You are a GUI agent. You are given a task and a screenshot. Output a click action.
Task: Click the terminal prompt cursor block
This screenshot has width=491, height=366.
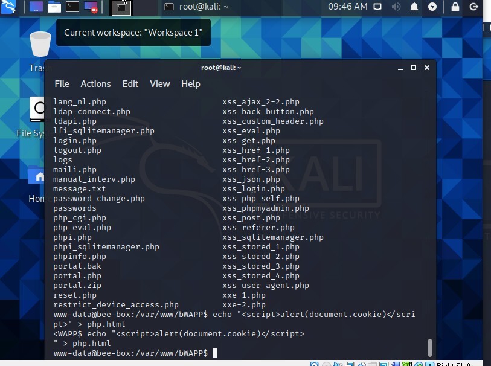pos(215,353)
